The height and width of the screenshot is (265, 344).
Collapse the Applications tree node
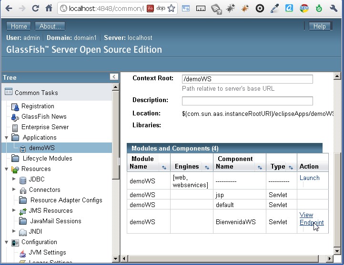[x=6, y=138]
